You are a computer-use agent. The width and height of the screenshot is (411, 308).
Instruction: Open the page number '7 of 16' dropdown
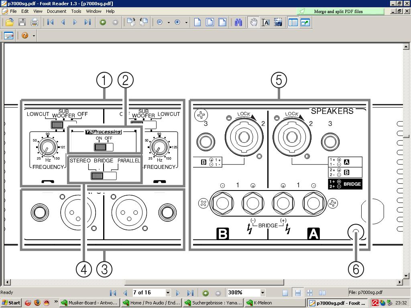[x=168, y=293]
